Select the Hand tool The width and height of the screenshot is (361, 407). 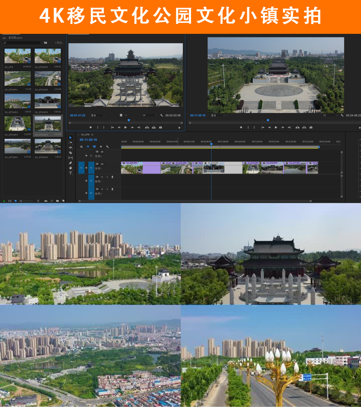(70, 168)
